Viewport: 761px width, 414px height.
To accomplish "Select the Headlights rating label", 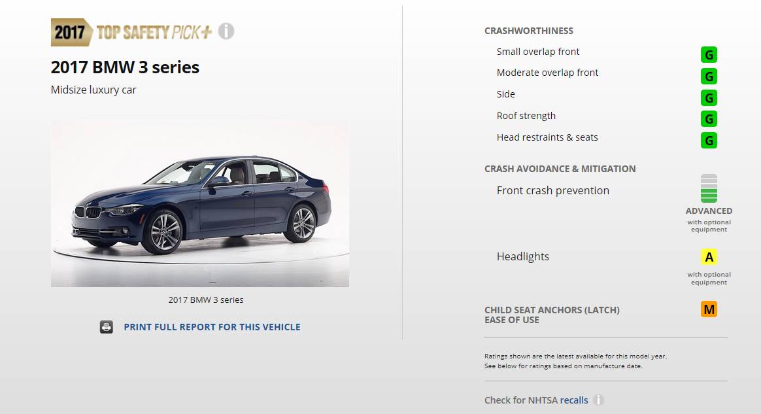I will [x=523, y=256].
